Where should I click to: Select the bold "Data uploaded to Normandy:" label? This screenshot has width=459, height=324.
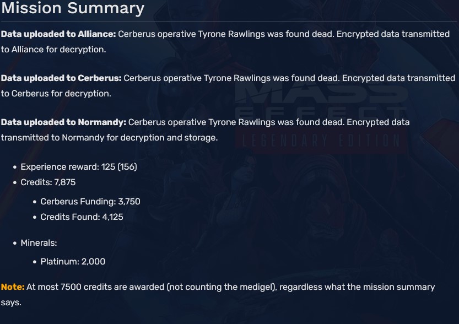tap(63, 122)
